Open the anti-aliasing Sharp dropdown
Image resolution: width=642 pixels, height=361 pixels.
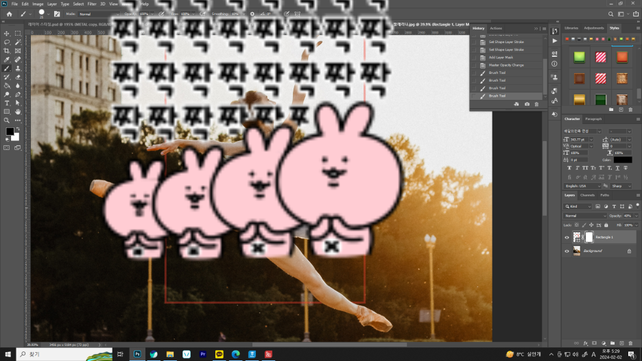[x=621, y=186]
